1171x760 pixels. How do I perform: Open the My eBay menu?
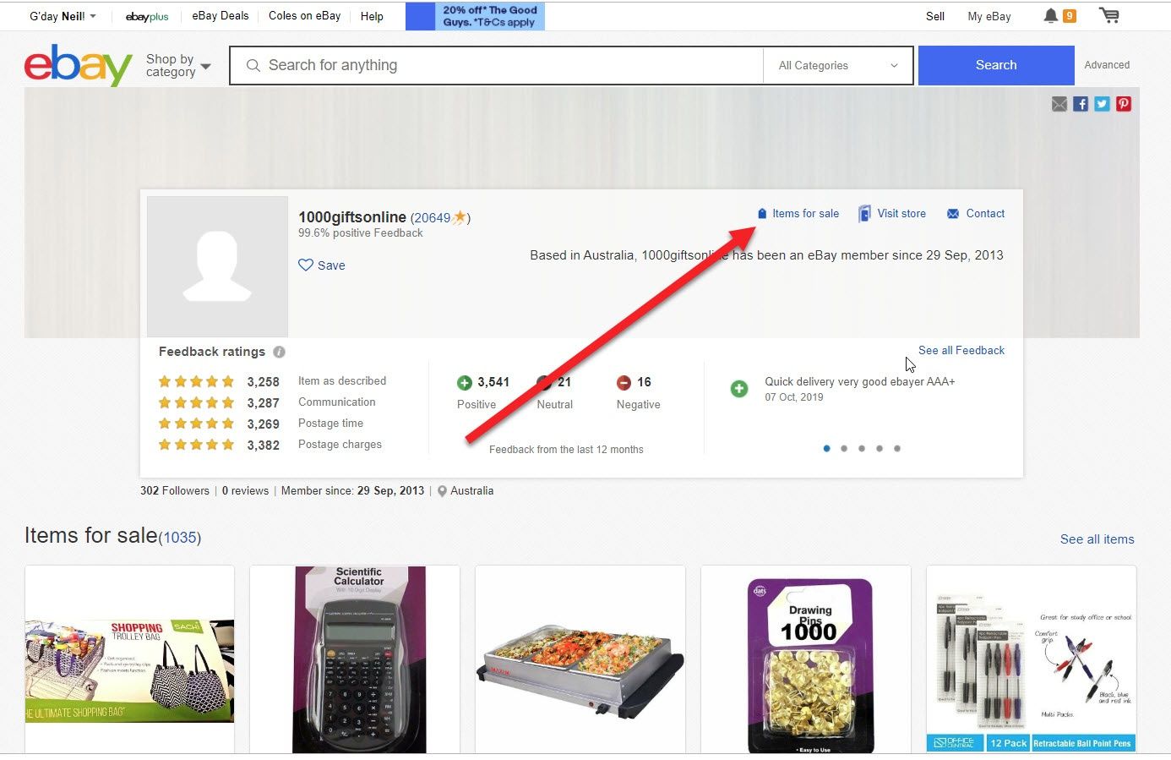pos(989,16)
